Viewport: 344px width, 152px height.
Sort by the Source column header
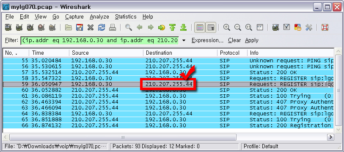106,53
